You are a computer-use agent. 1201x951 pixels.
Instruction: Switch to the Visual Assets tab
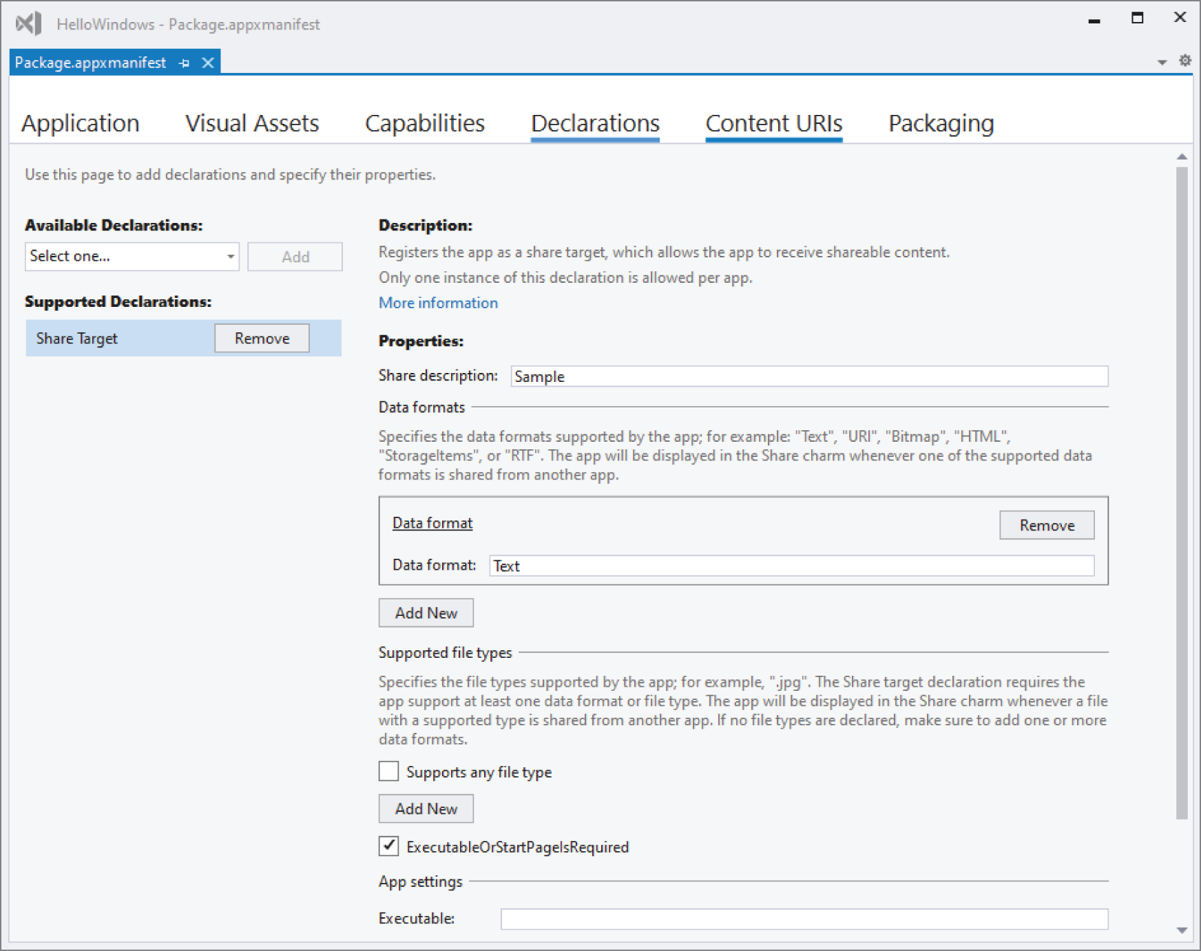(x=252, y=123)
